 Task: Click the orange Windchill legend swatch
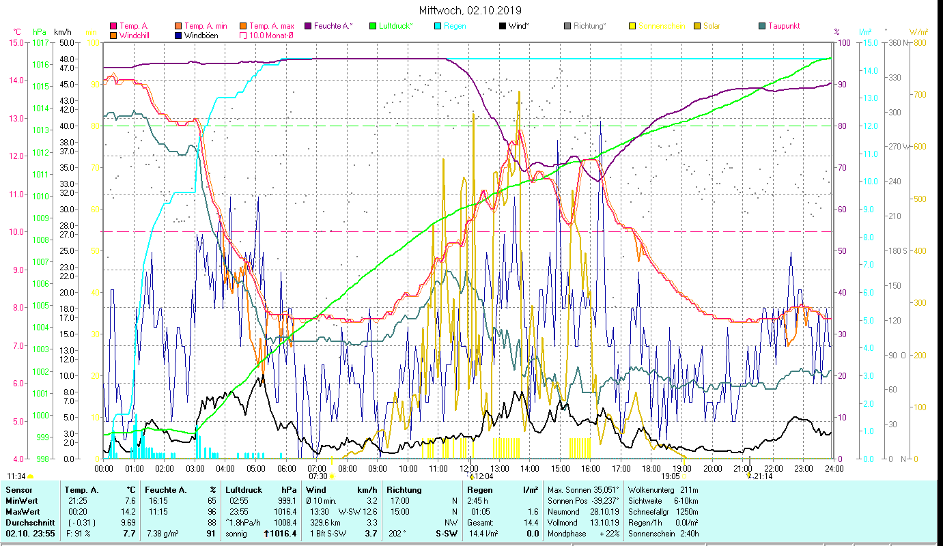click(x=113, y=35)
